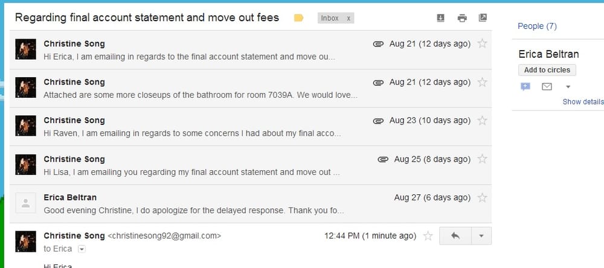Expand the collapsed message beginning "Hi Lisa"
Viewport: 604px width, 268px height.
pyautogui.click(x=251, y=165)
